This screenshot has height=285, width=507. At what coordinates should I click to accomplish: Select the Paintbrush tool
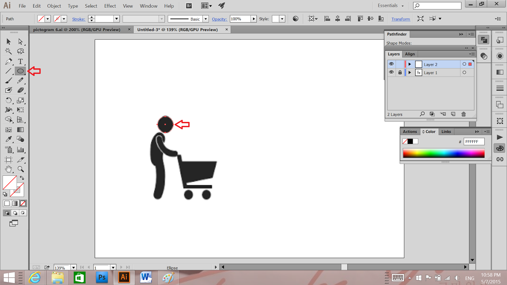(x=9, y=80)
